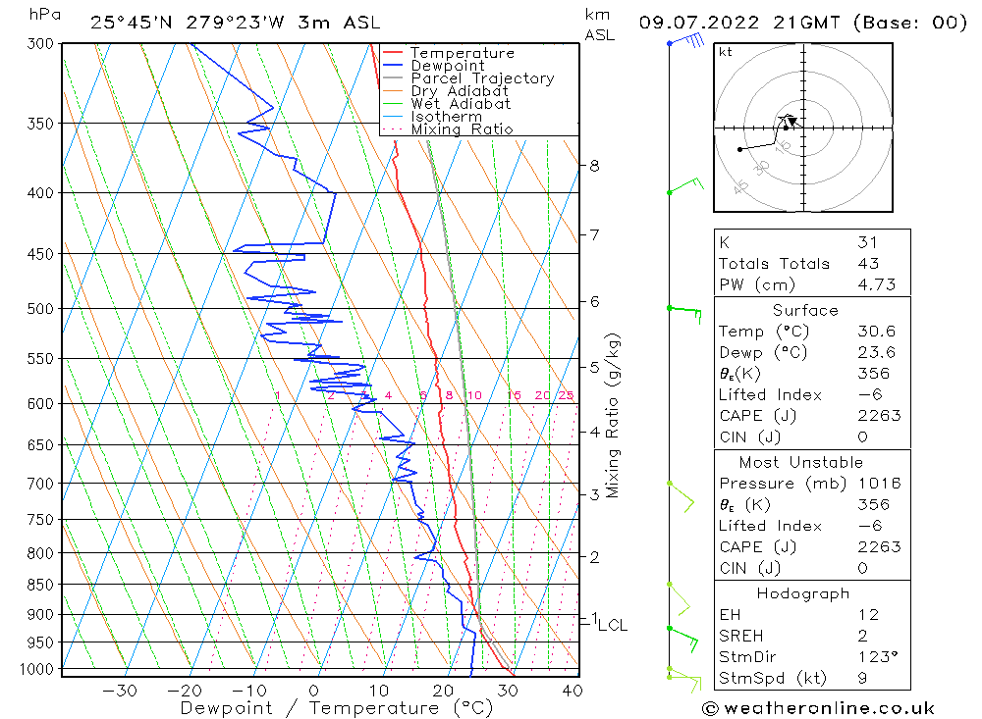Click the Dewpoint legend label
Screen dimensions: 982x719
click(x=448, y=66)
